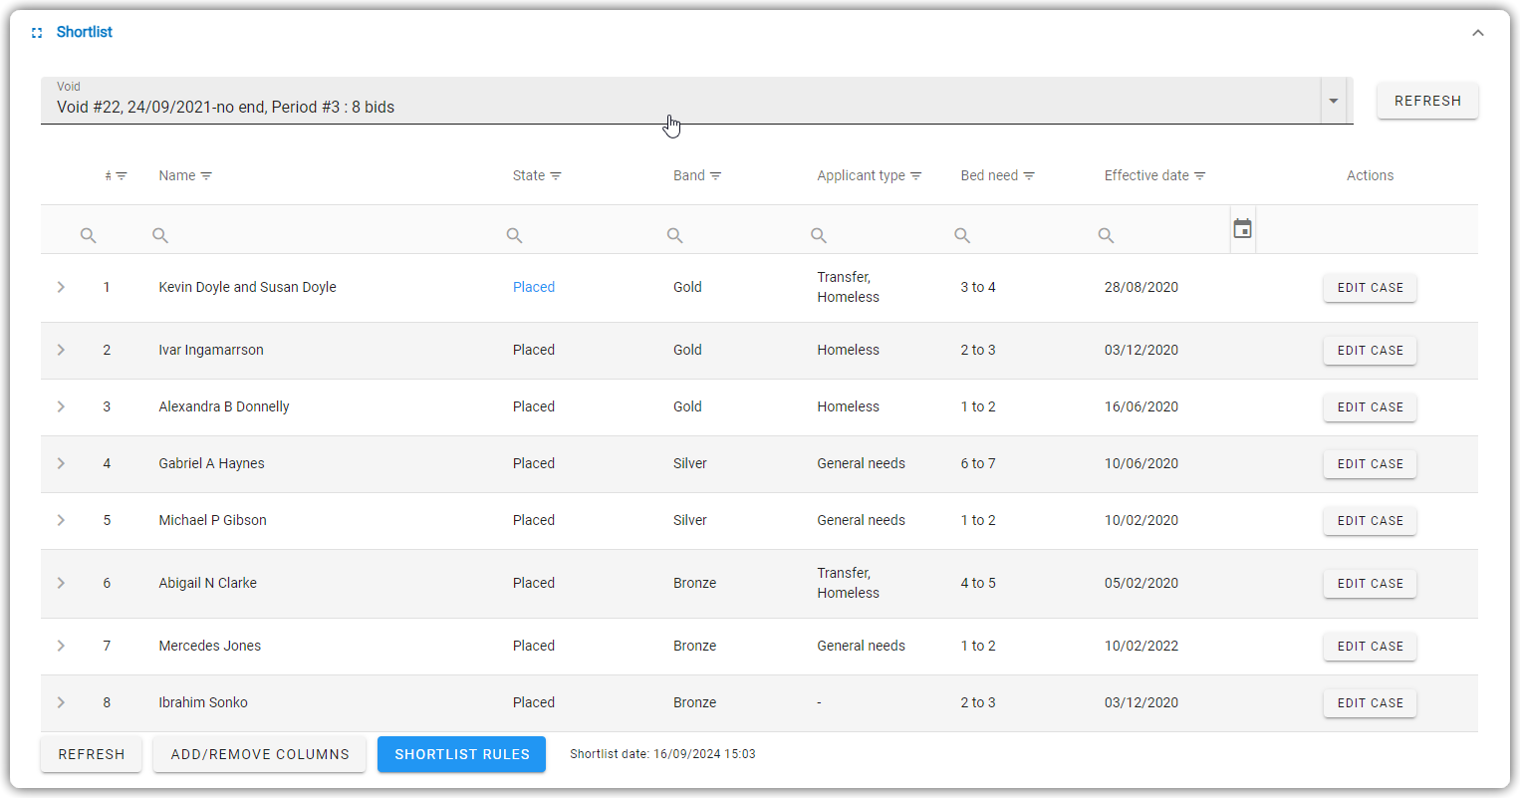
Task: Click EDIT CASE for Michael P Gibson
Action: (1370, 521)
